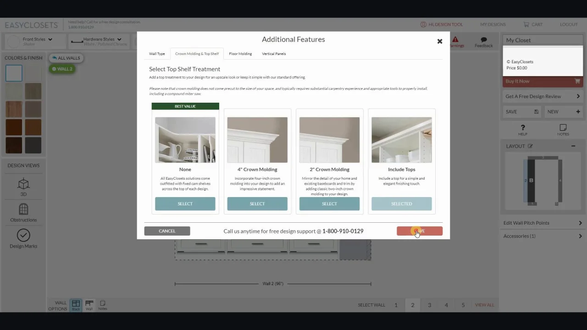The image size is (587, 330).
Task: Expand Accessories (1)
Action: 543,236
